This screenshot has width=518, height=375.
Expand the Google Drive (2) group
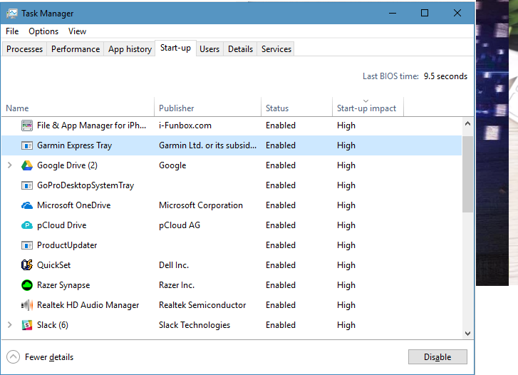coord(10,165)
